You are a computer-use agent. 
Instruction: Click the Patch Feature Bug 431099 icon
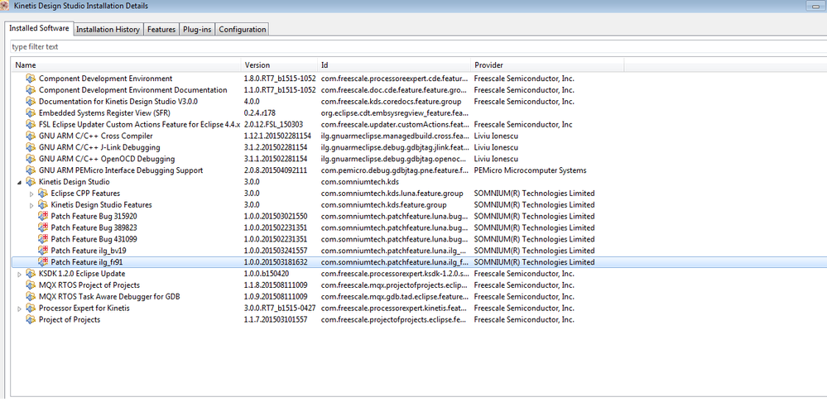(43, 239)
